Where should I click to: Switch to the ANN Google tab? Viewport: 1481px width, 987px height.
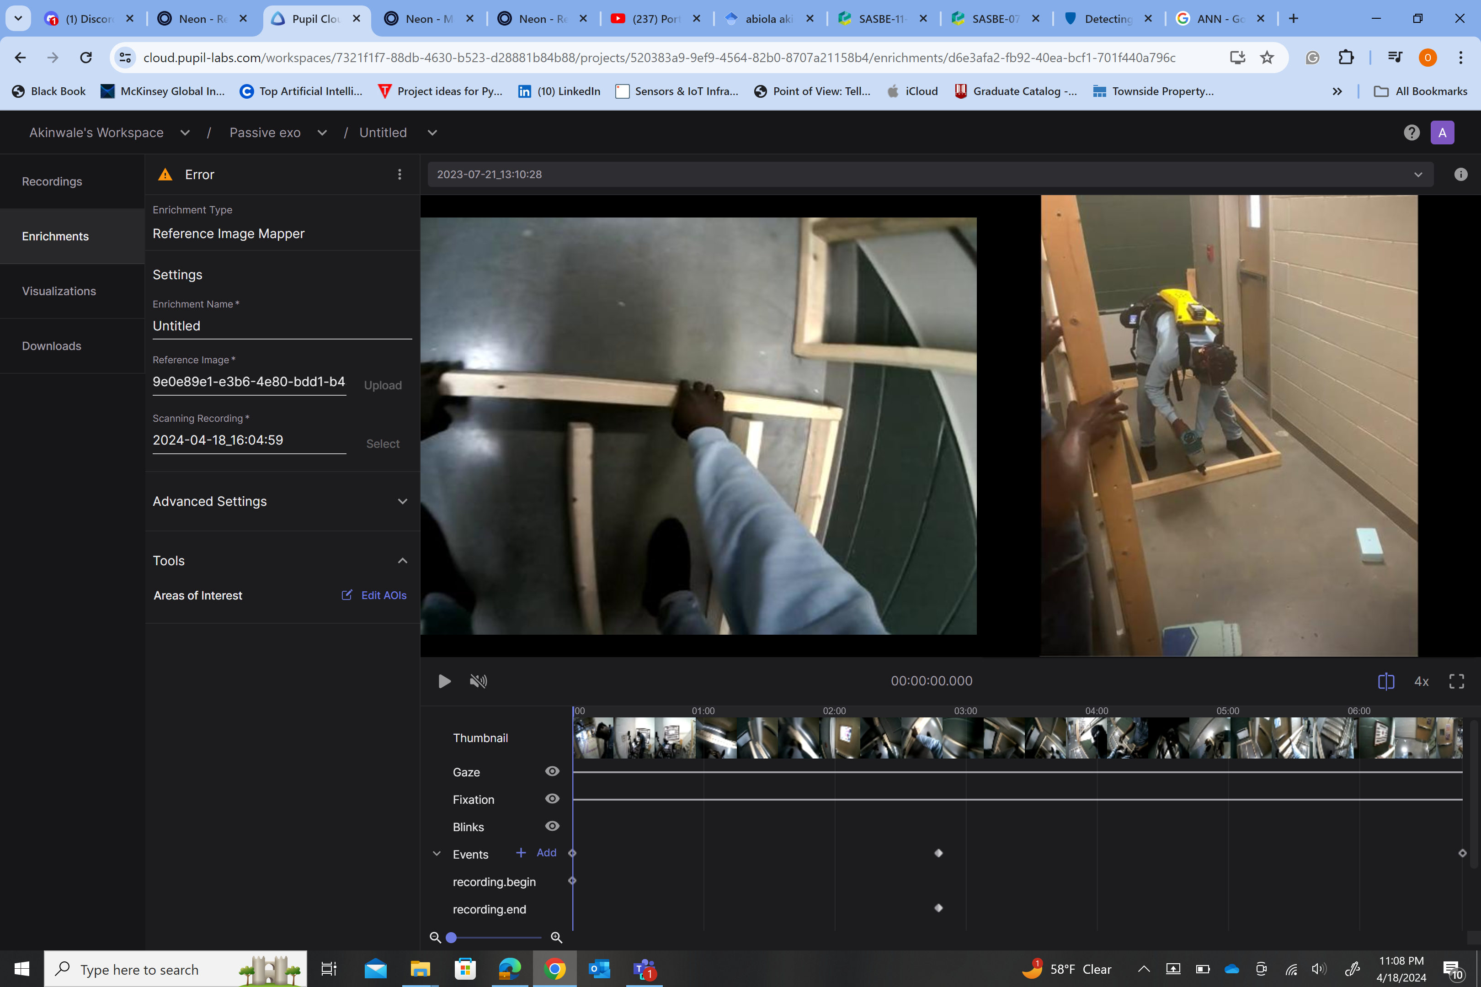1220,19
